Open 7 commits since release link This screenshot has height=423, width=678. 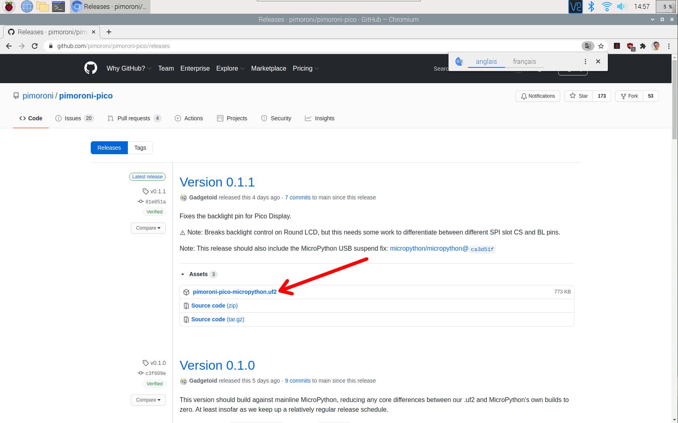[298, 197]
